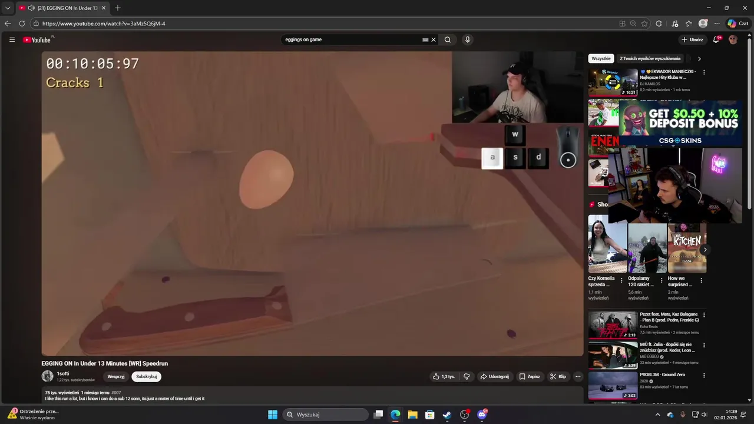This screenshot has width=754, height=424.
Task: Add page to favorites with star
Action: point(644,24)
